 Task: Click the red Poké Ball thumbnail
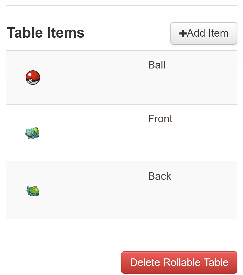33,78
